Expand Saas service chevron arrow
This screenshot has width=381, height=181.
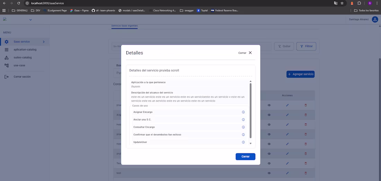click(x=44, y=42)
